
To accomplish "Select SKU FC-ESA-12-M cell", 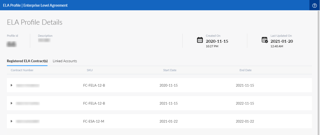I will tap(94, 121).
